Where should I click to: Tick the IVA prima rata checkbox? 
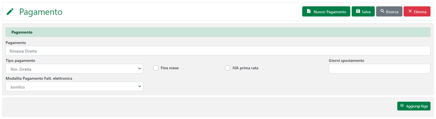coord(227,68)
